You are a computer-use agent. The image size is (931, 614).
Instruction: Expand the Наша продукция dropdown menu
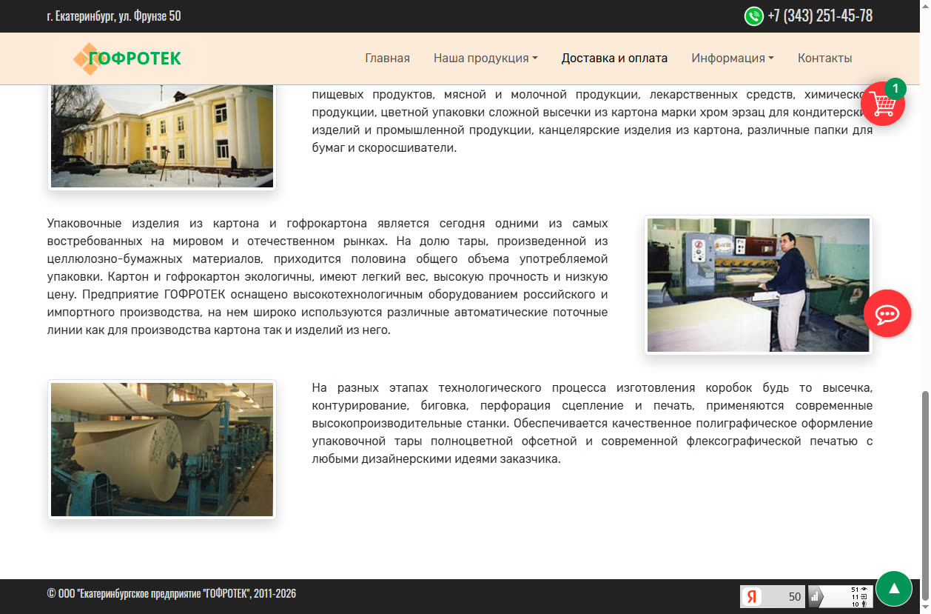click(x=485, y=58)
